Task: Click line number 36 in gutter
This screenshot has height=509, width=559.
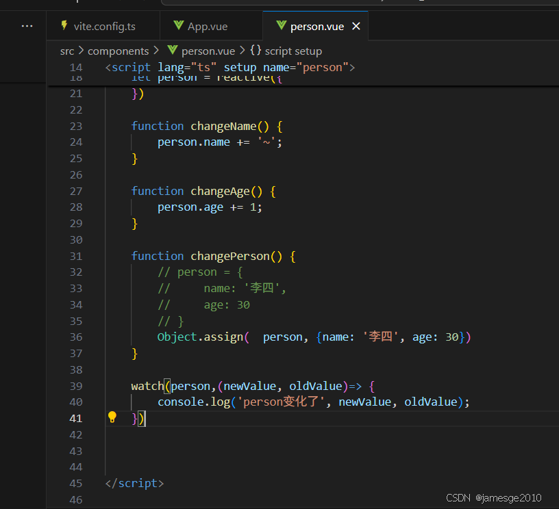Action: tap(76, 337)
